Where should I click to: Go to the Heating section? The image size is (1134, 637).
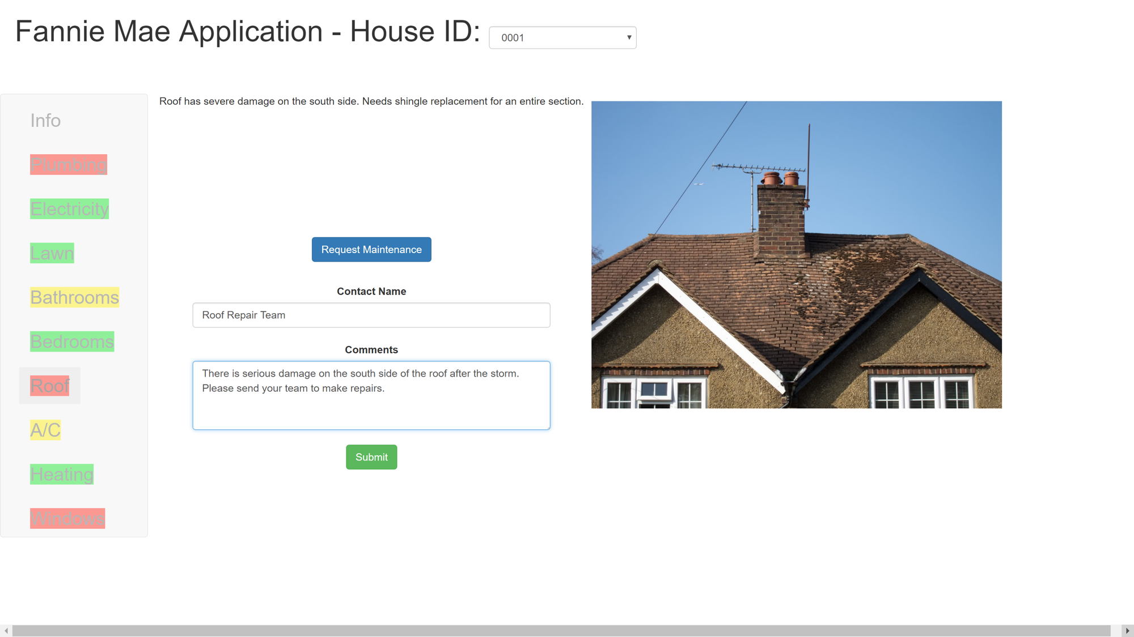[62, 474]
